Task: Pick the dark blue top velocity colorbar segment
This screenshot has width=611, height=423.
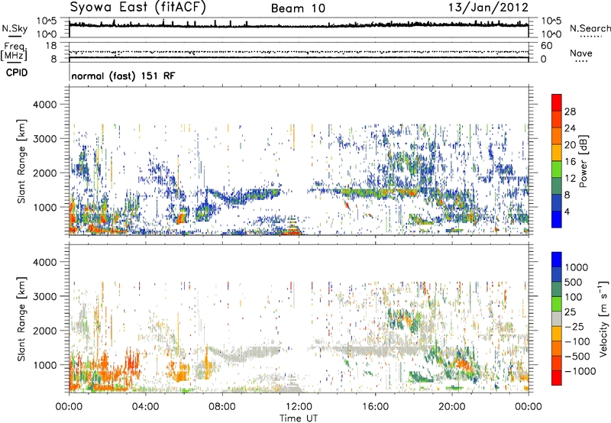Action: 557,260
